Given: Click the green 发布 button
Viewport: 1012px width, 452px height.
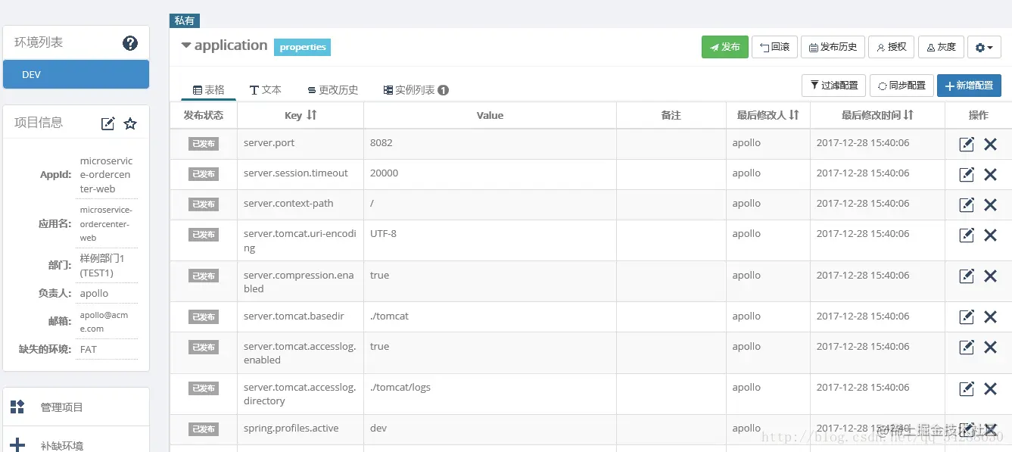Looking at the screenshot, I should tap(724, 47).
